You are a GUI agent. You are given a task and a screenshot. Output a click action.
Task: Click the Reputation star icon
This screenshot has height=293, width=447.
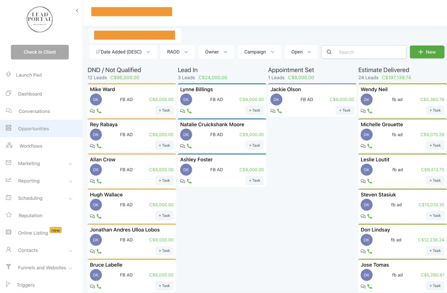9,215
